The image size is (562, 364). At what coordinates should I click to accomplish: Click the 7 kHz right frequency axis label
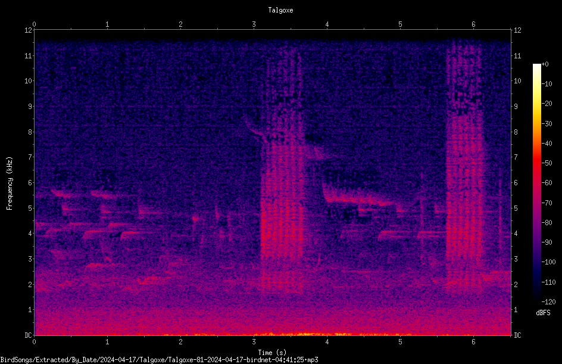click(516, 157)
